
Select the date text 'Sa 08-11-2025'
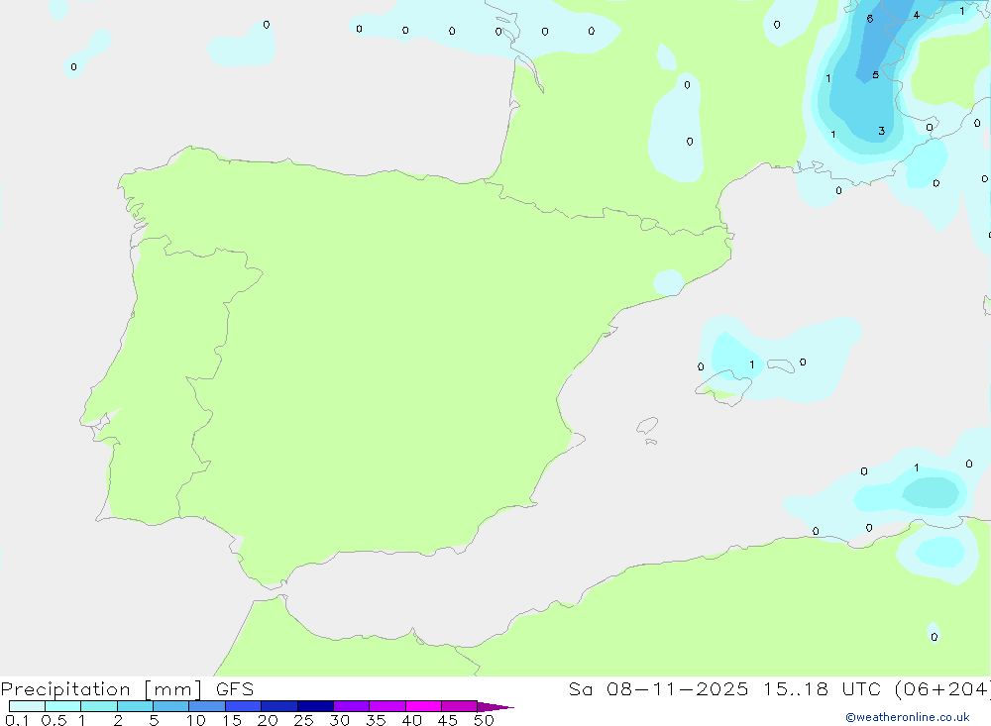point(658,689)
